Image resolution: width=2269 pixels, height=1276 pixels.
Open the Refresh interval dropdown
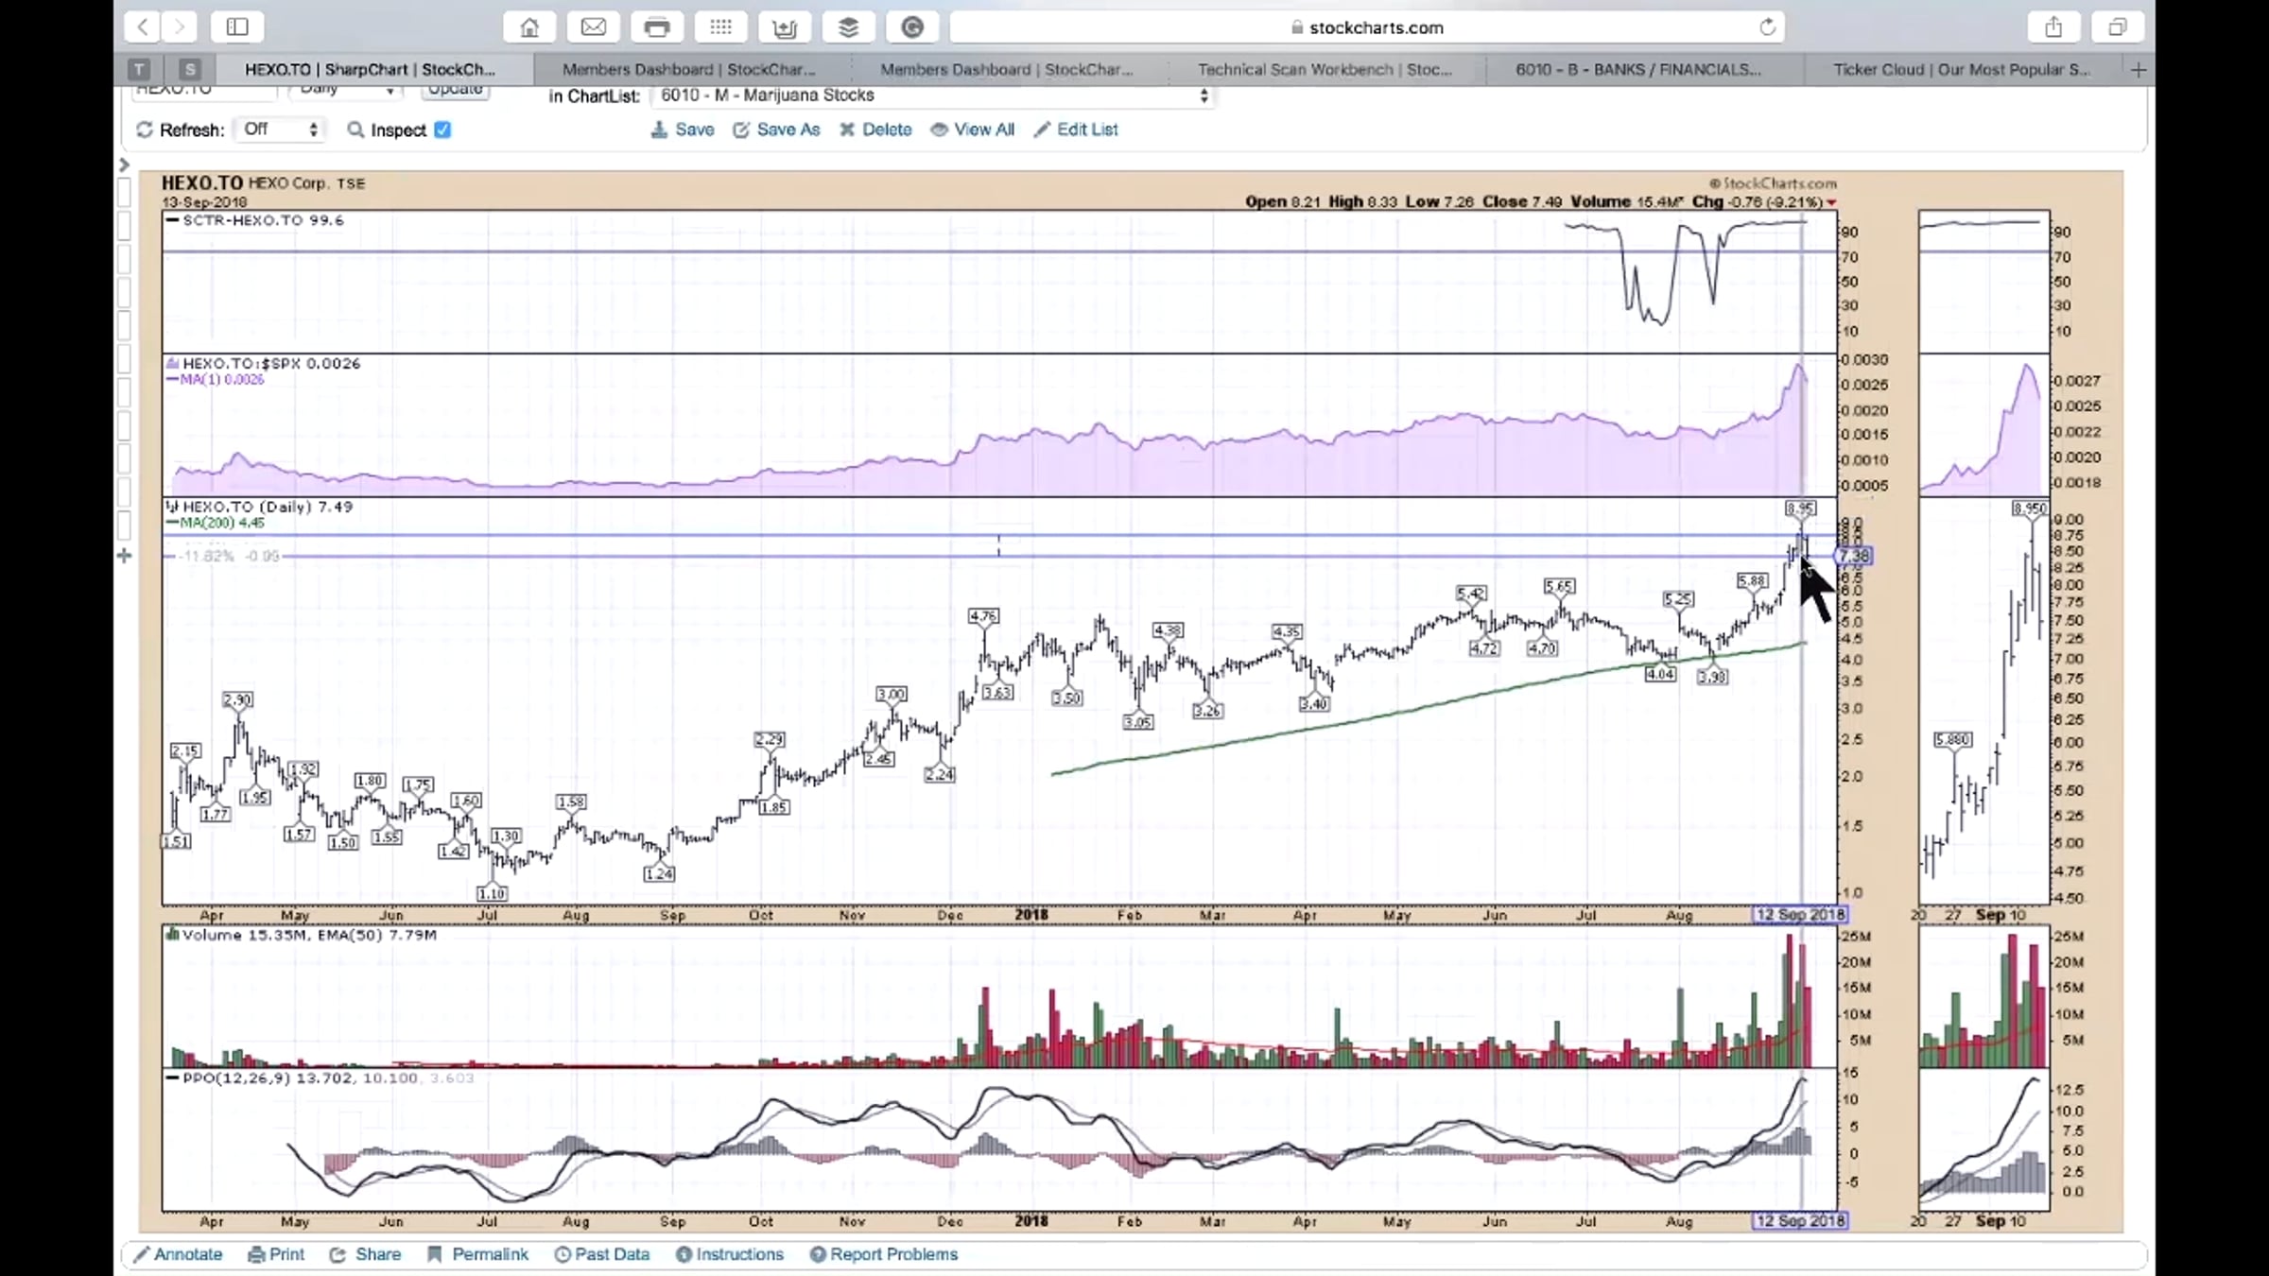point(280,129)
